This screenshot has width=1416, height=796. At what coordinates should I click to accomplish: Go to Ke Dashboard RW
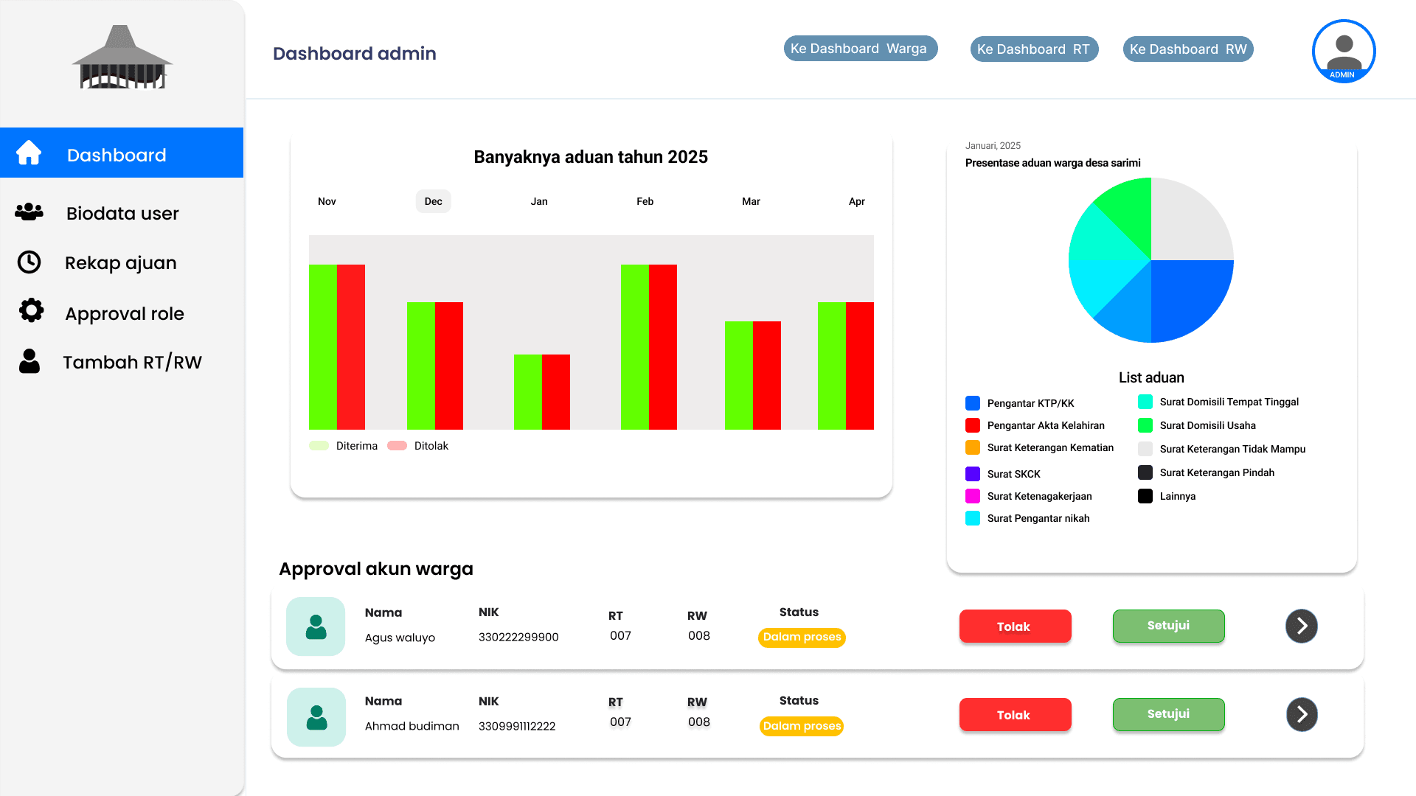pyautogui.click(x=1187, y=49)
